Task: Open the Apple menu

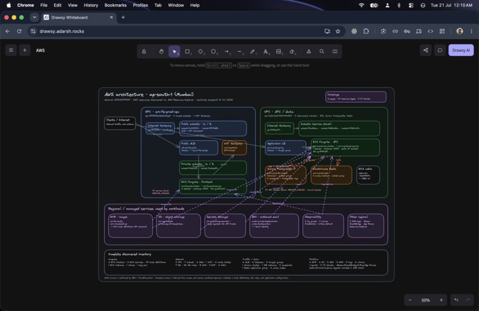Action: coord(8,5)
